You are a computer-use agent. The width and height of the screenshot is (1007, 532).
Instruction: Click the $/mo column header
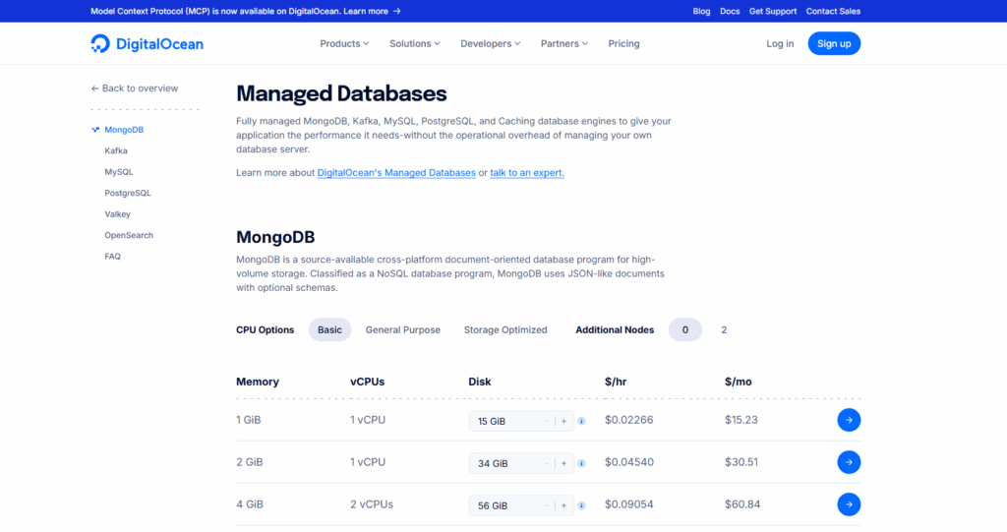[x=738, y=382]
